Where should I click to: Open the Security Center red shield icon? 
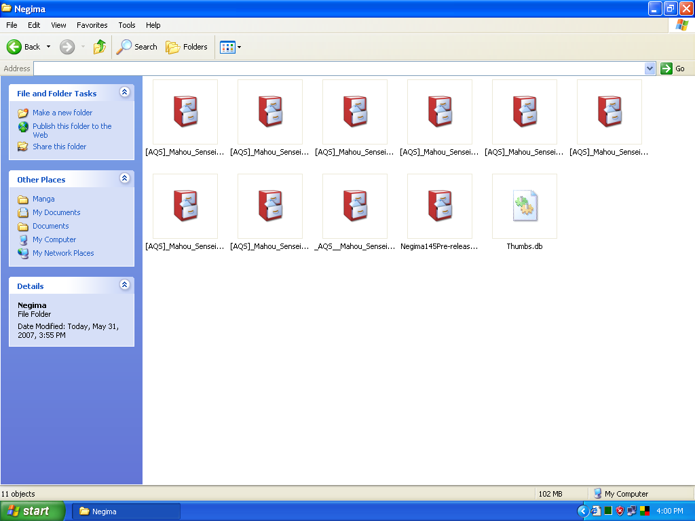(620, 511)
